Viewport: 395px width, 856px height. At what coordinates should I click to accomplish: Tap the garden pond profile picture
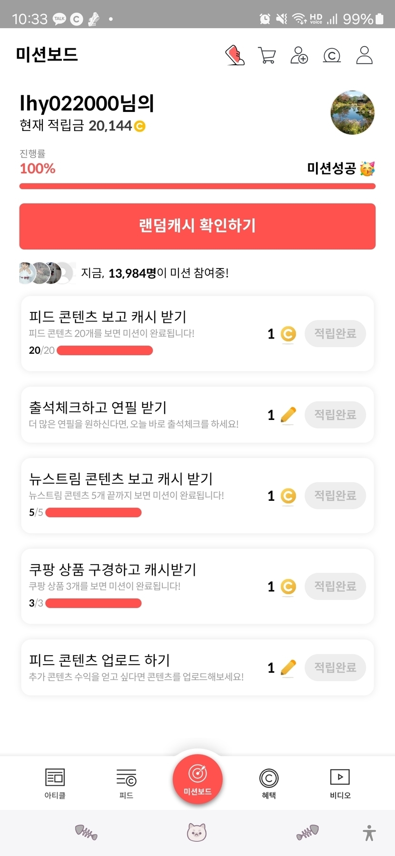pos(353,113)
